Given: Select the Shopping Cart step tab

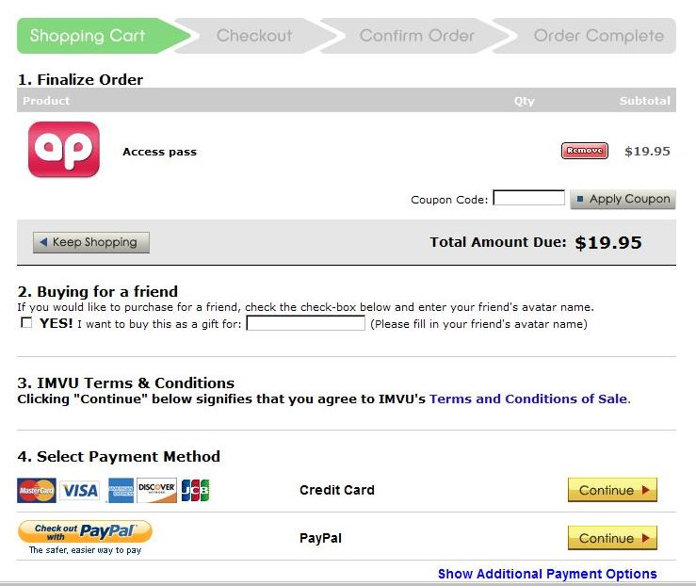Looking at the screenshot, I should pos(88,36).
